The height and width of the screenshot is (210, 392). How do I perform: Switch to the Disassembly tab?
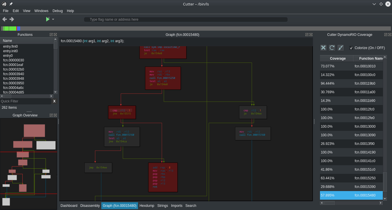click(90, 206)
